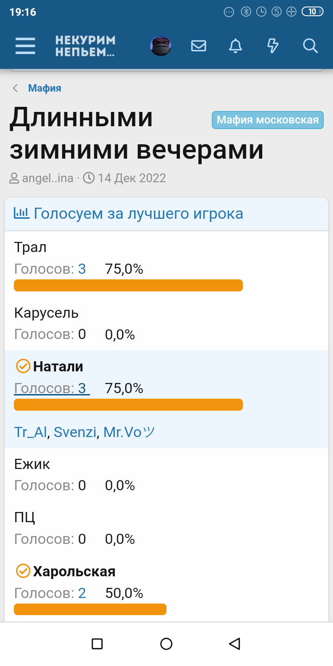Go back to Мафия breadcrumb
333x666 pixels.
click(x=44, y=88)
